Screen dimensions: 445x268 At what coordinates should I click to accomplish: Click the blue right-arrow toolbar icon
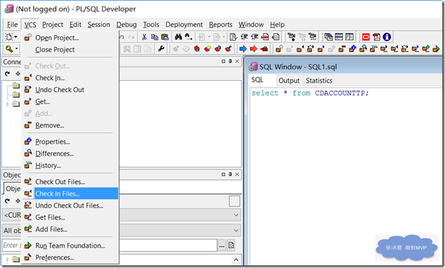coord(243,49)
